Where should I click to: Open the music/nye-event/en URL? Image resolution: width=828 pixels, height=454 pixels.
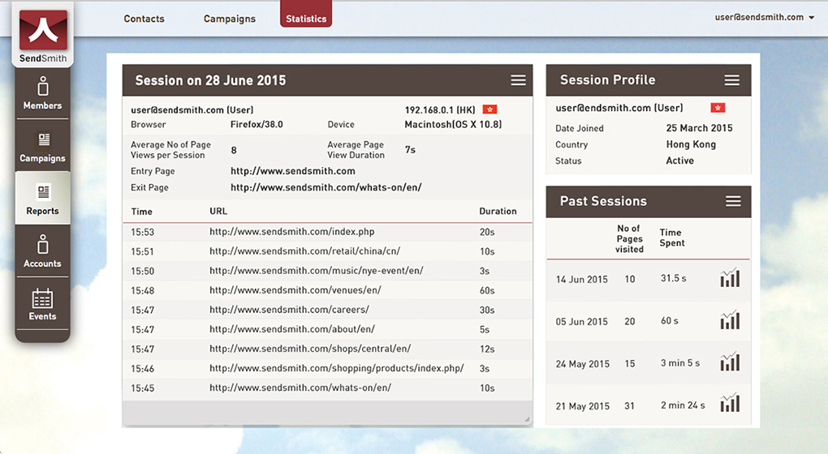point(317,271)
